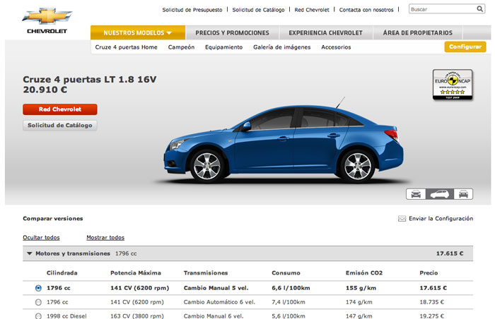The width and height of the screenshot is (495, 319).
Task: Show side view of the car
Action: pos(439,194)
